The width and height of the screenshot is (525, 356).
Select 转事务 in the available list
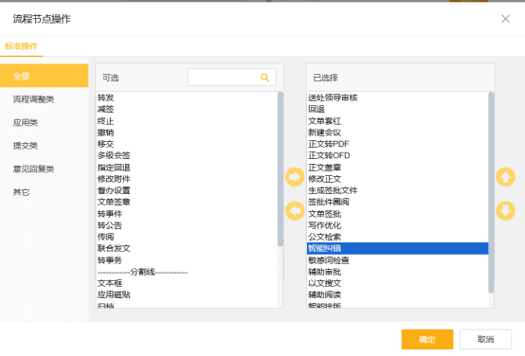pos(187,260)
